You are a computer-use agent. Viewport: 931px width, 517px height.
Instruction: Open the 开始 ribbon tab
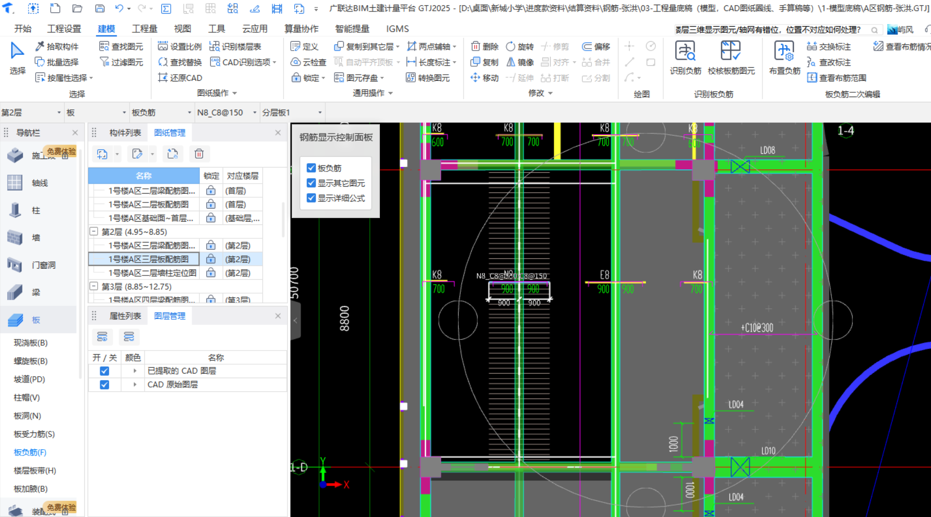[22, 29]
